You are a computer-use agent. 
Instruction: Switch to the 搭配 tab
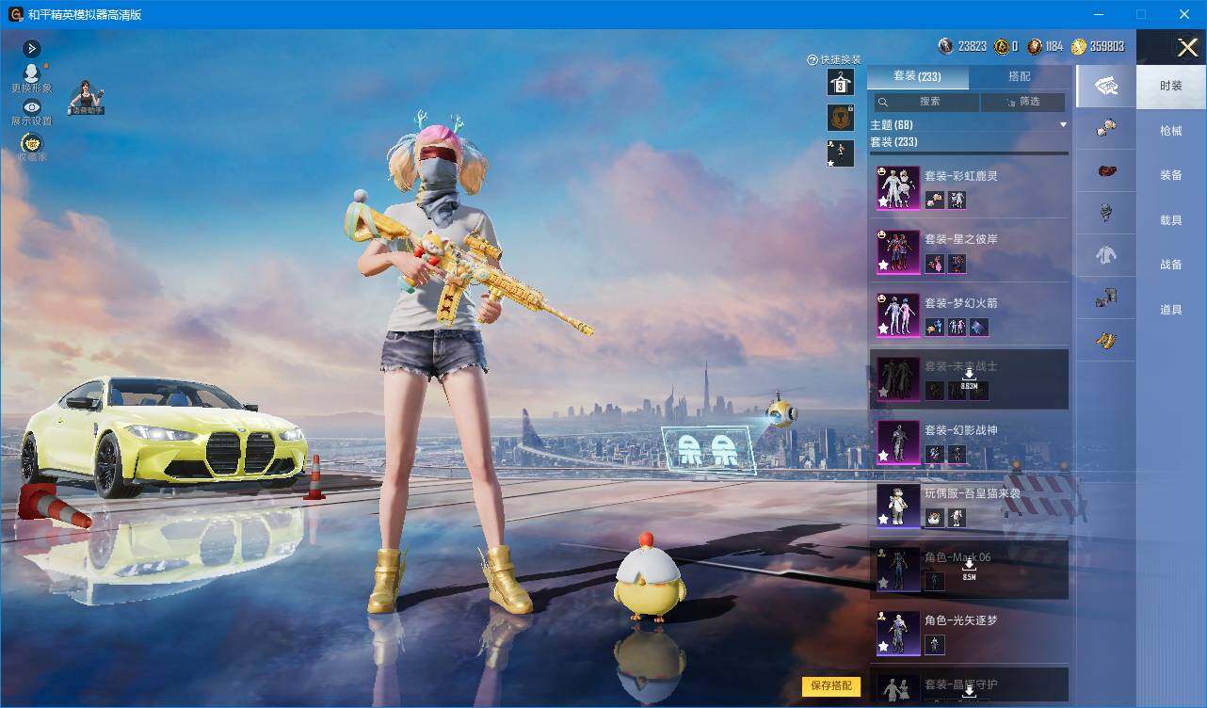point(1020,76)
